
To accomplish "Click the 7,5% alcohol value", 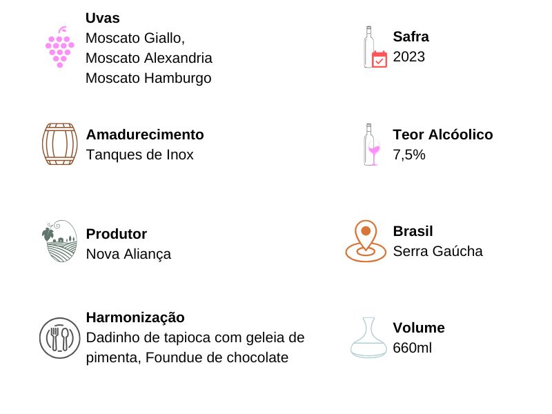I will 409,155.
